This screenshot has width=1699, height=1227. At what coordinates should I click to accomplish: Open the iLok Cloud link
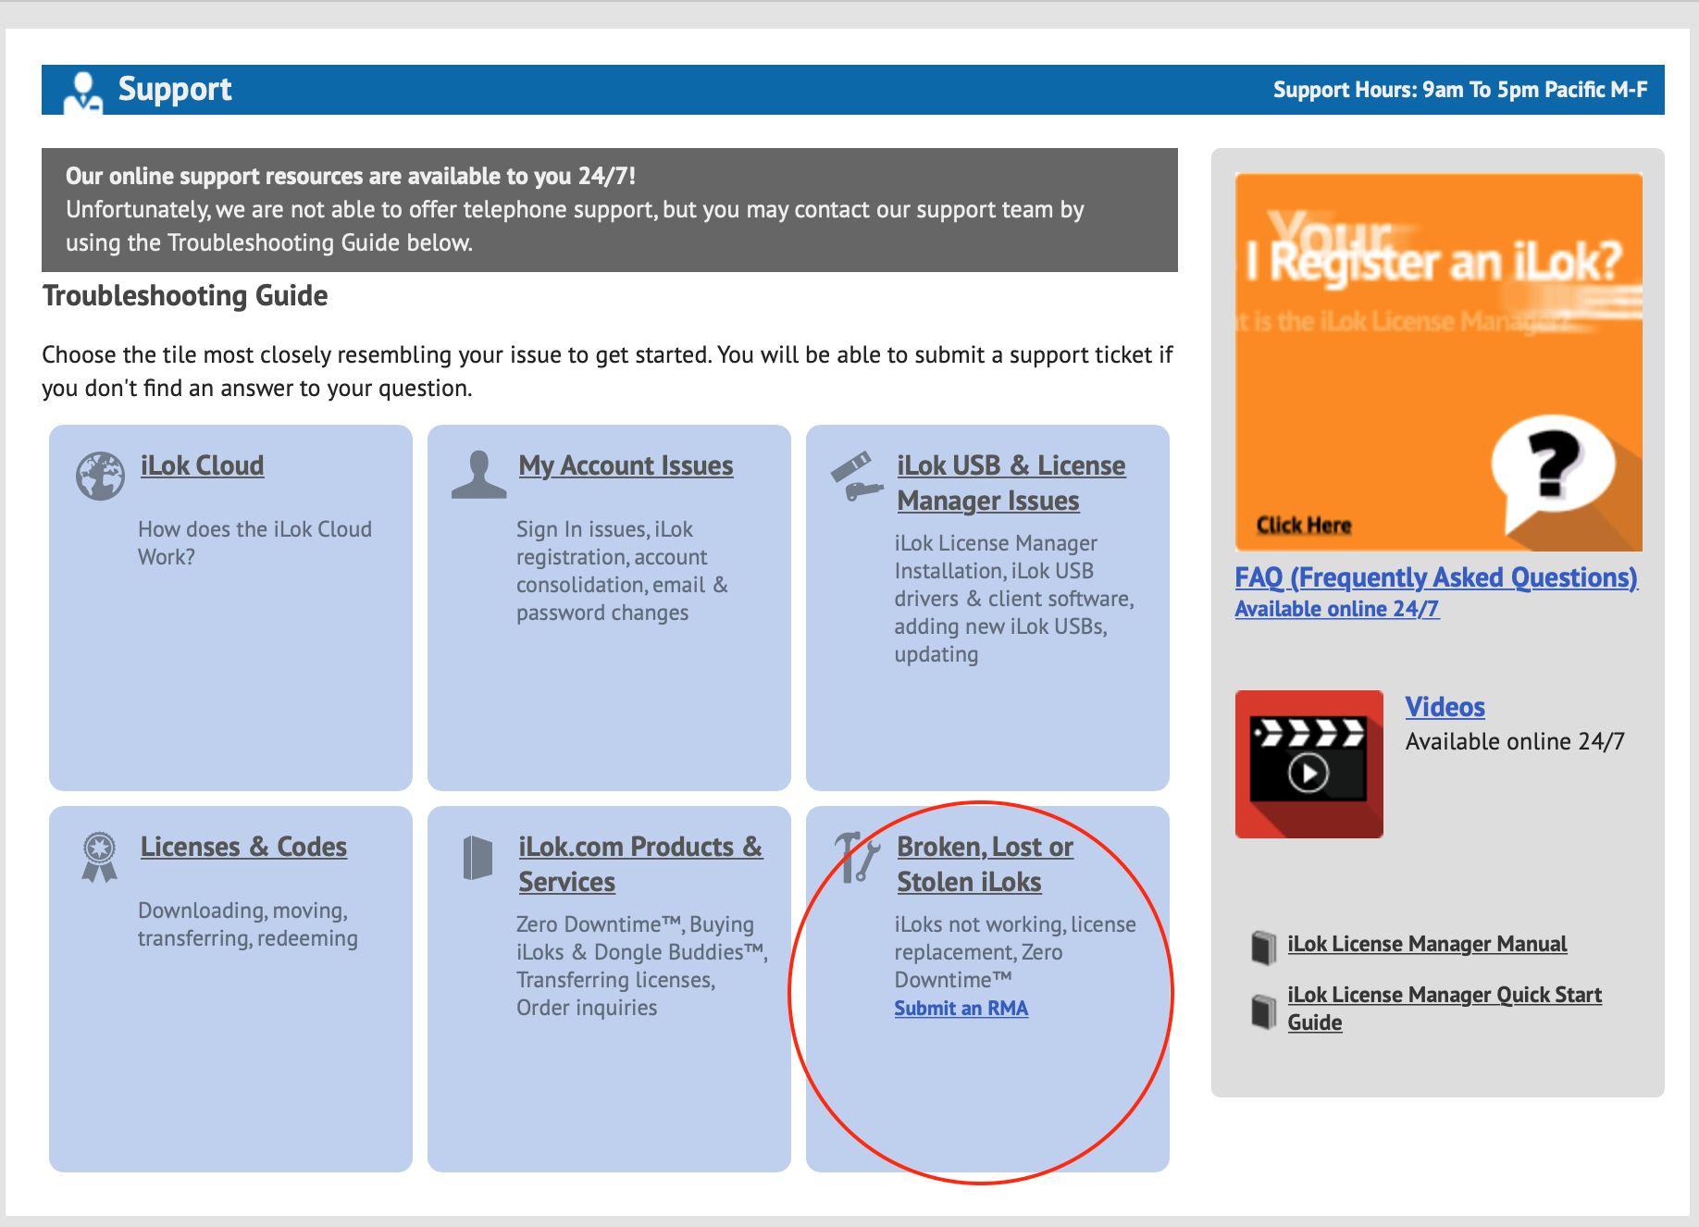pos(202,465)
